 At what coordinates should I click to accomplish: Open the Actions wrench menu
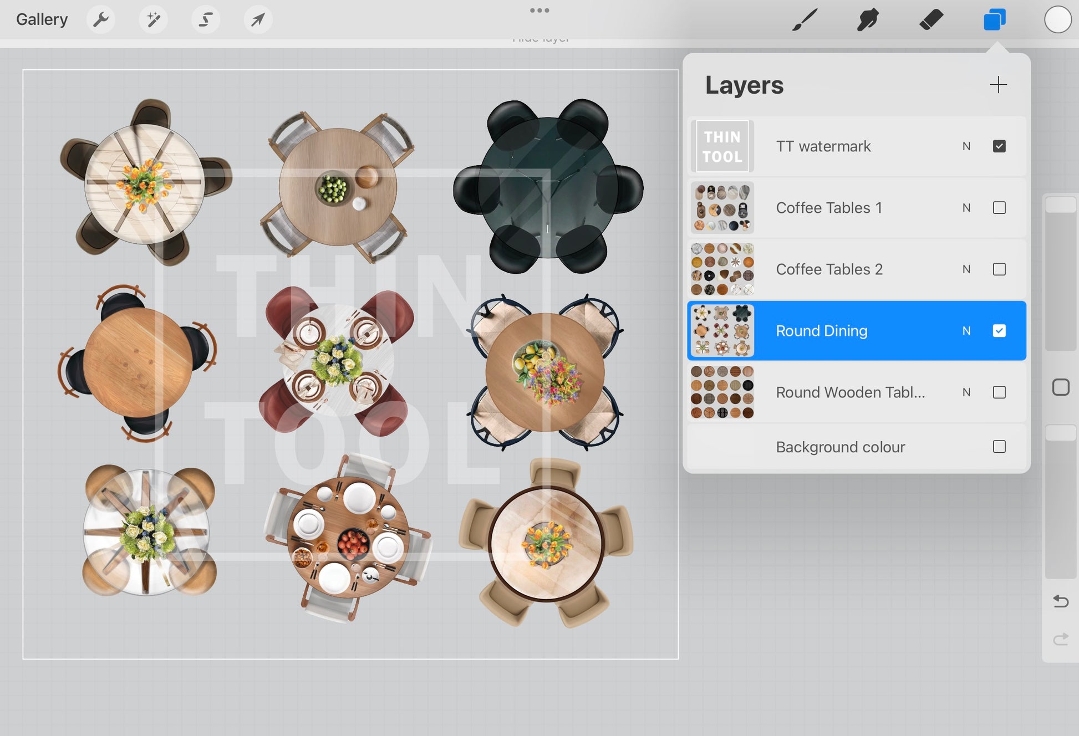click(101, 20)
